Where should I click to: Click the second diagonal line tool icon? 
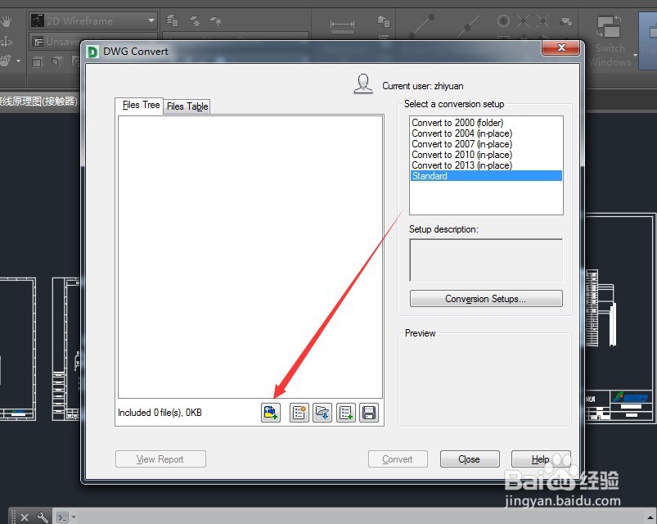470,26
